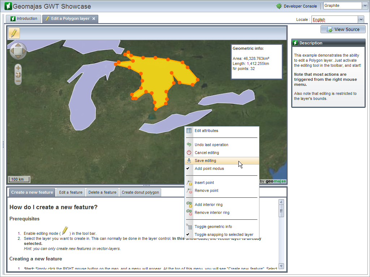Image resolution: width=370 pixels, height=277 pixels.
Task: Select Save editing from context menu
Action: 205,161
